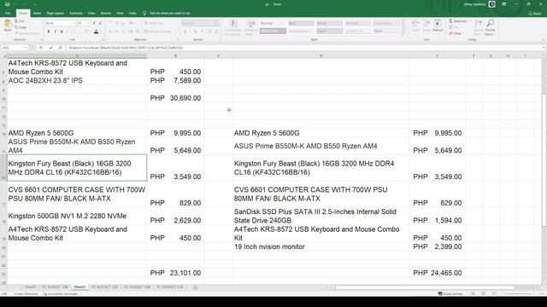Image resolution: width=547 pixels, height=307 pixels.
Task: Switch to the Review tab
Action: point(106,14)
